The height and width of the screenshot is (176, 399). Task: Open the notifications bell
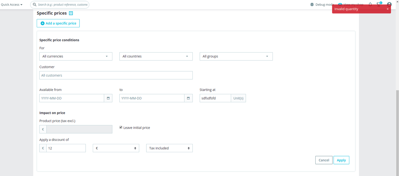tap(370, 5)
